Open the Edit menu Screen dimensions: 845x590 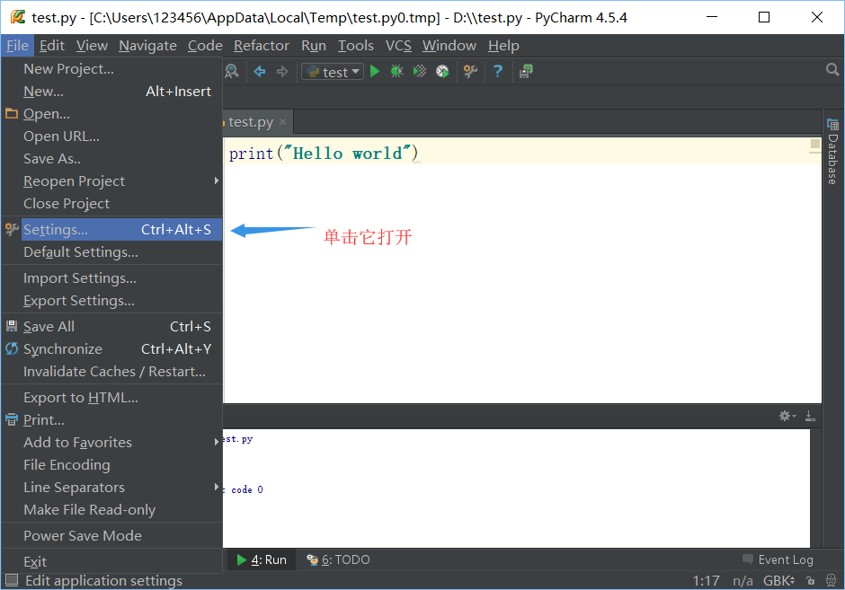coord(52,46)
